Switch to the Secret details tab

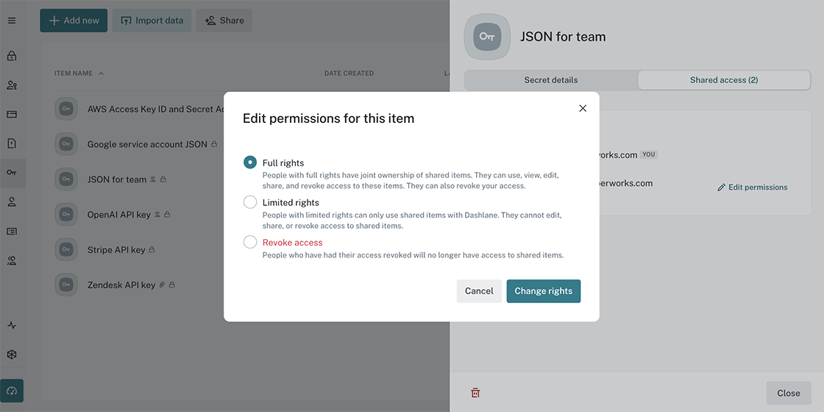click(x=551, y=80)
